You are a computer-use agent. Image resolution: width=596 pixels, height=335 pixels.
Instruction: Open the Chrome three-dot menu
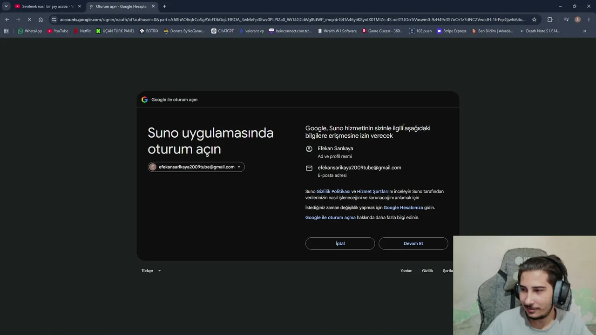[589, 20]
